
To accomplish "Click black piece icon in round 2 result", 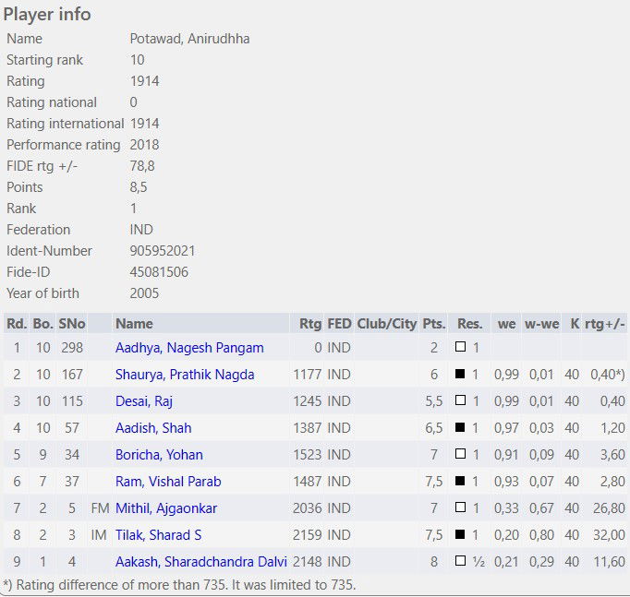I will click(x=460, y=375).
